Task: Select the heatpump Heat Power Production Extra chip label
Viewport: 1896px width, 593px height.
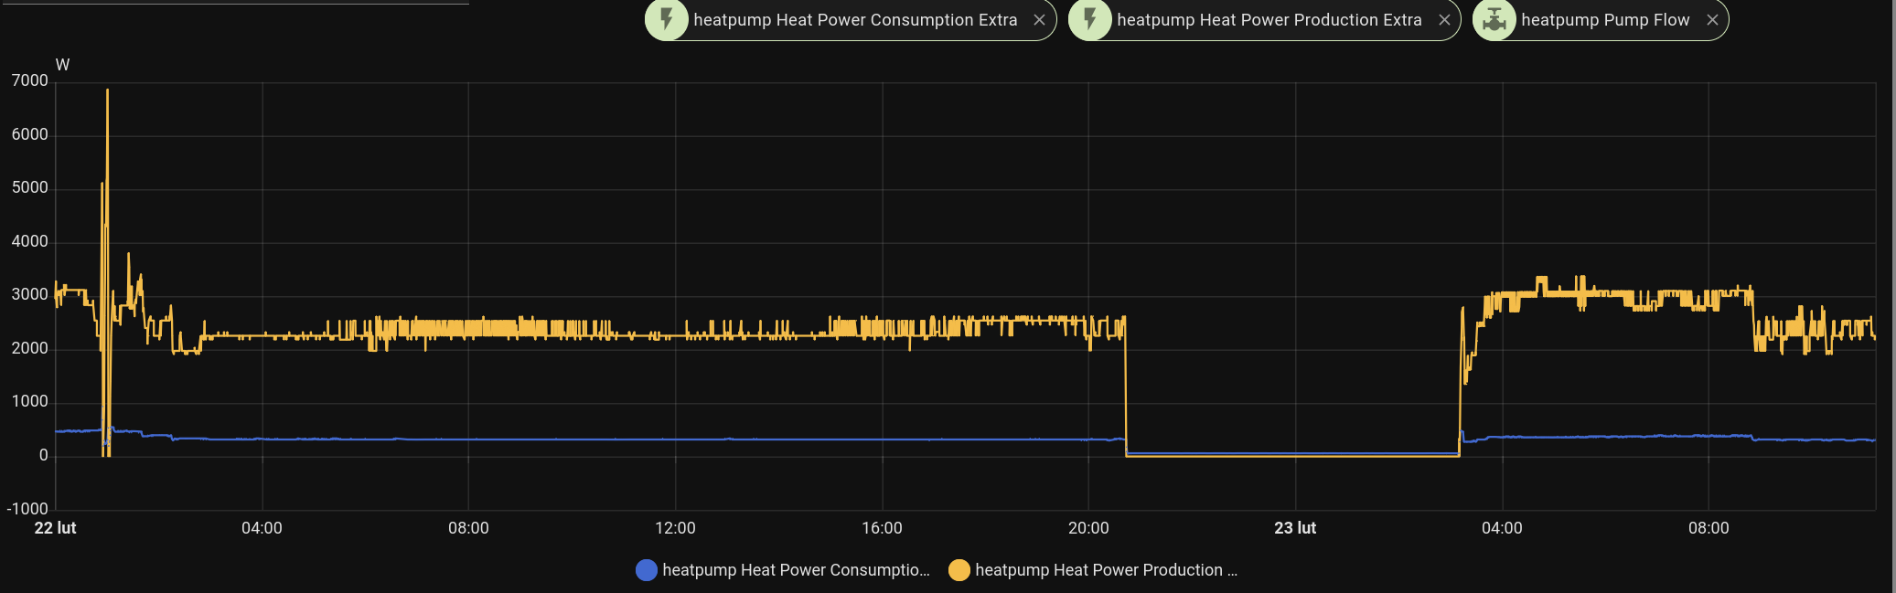Action: click(x=1269, y=20)
